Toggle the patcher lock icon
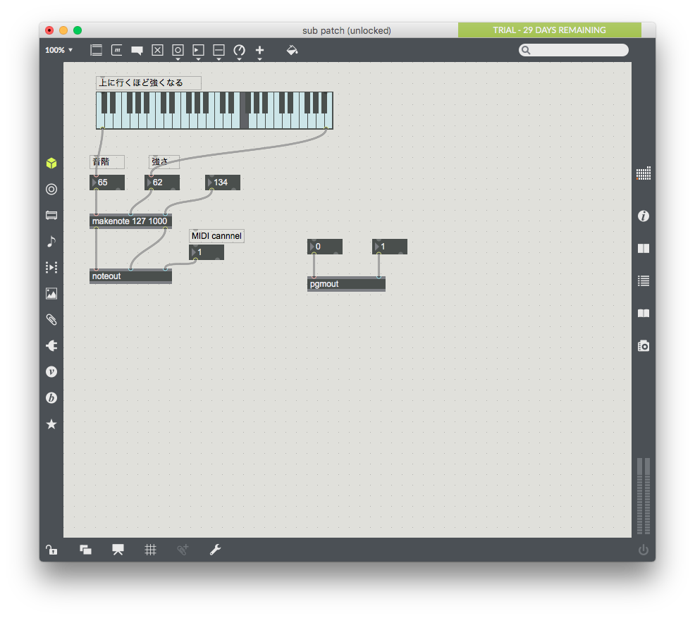This screenshot has height=618, width=695. (51, 550)
